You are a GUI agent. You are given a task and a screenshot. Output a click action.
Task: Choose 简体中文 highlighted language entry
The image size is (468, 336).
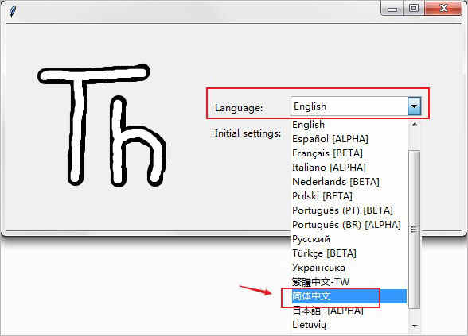(x=349, y=296)
